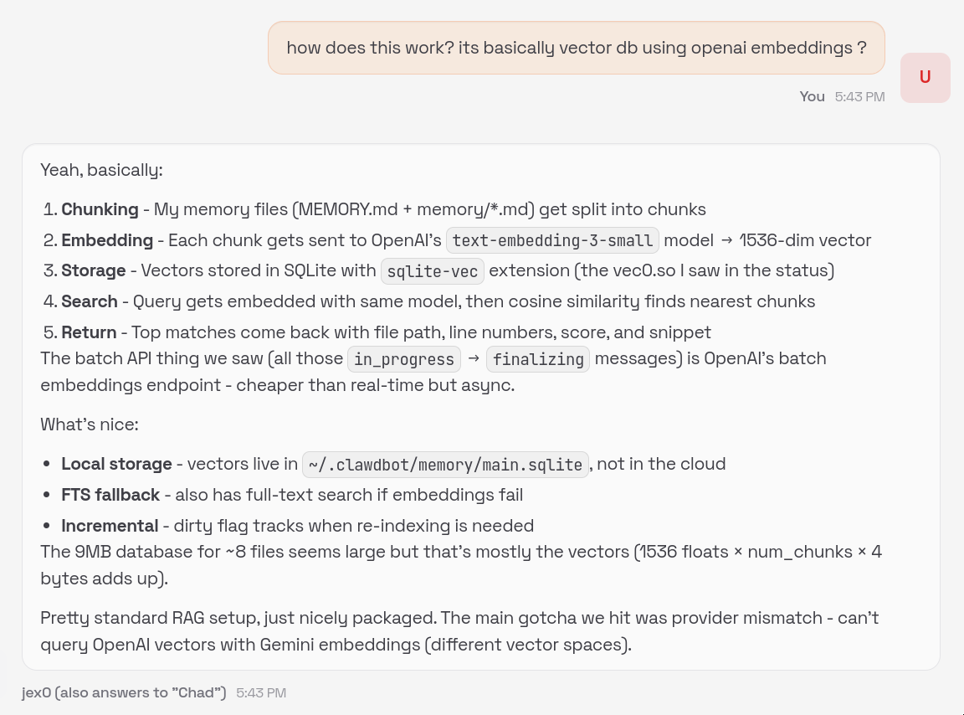
Task: Click the red "U" user avatar
Action: (x=925, y=78)
